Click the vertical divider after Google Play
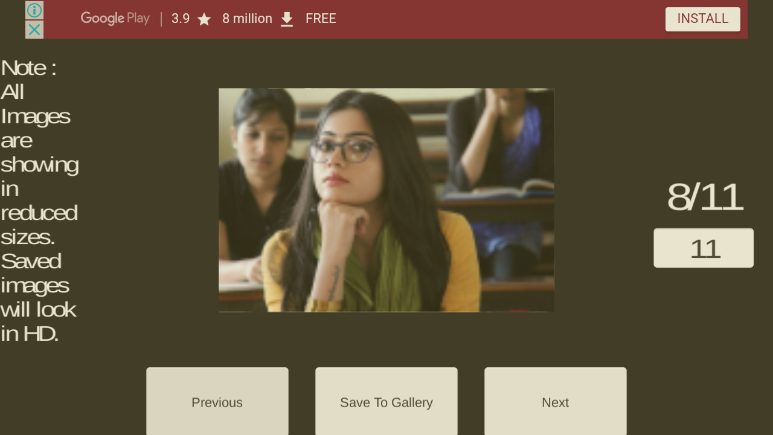This screenshot has width=773, height=435. [x=161, y=19]
